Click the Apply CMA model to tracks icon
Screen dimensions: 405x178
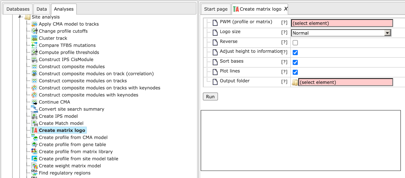pos(34,24)
